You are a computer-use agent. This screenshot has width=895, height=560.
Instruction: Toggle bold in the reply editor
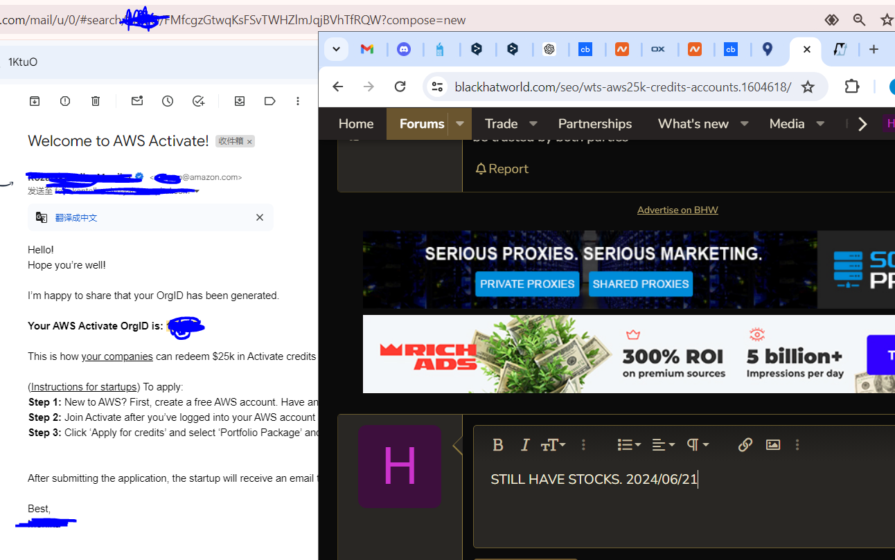click(498, 445)
